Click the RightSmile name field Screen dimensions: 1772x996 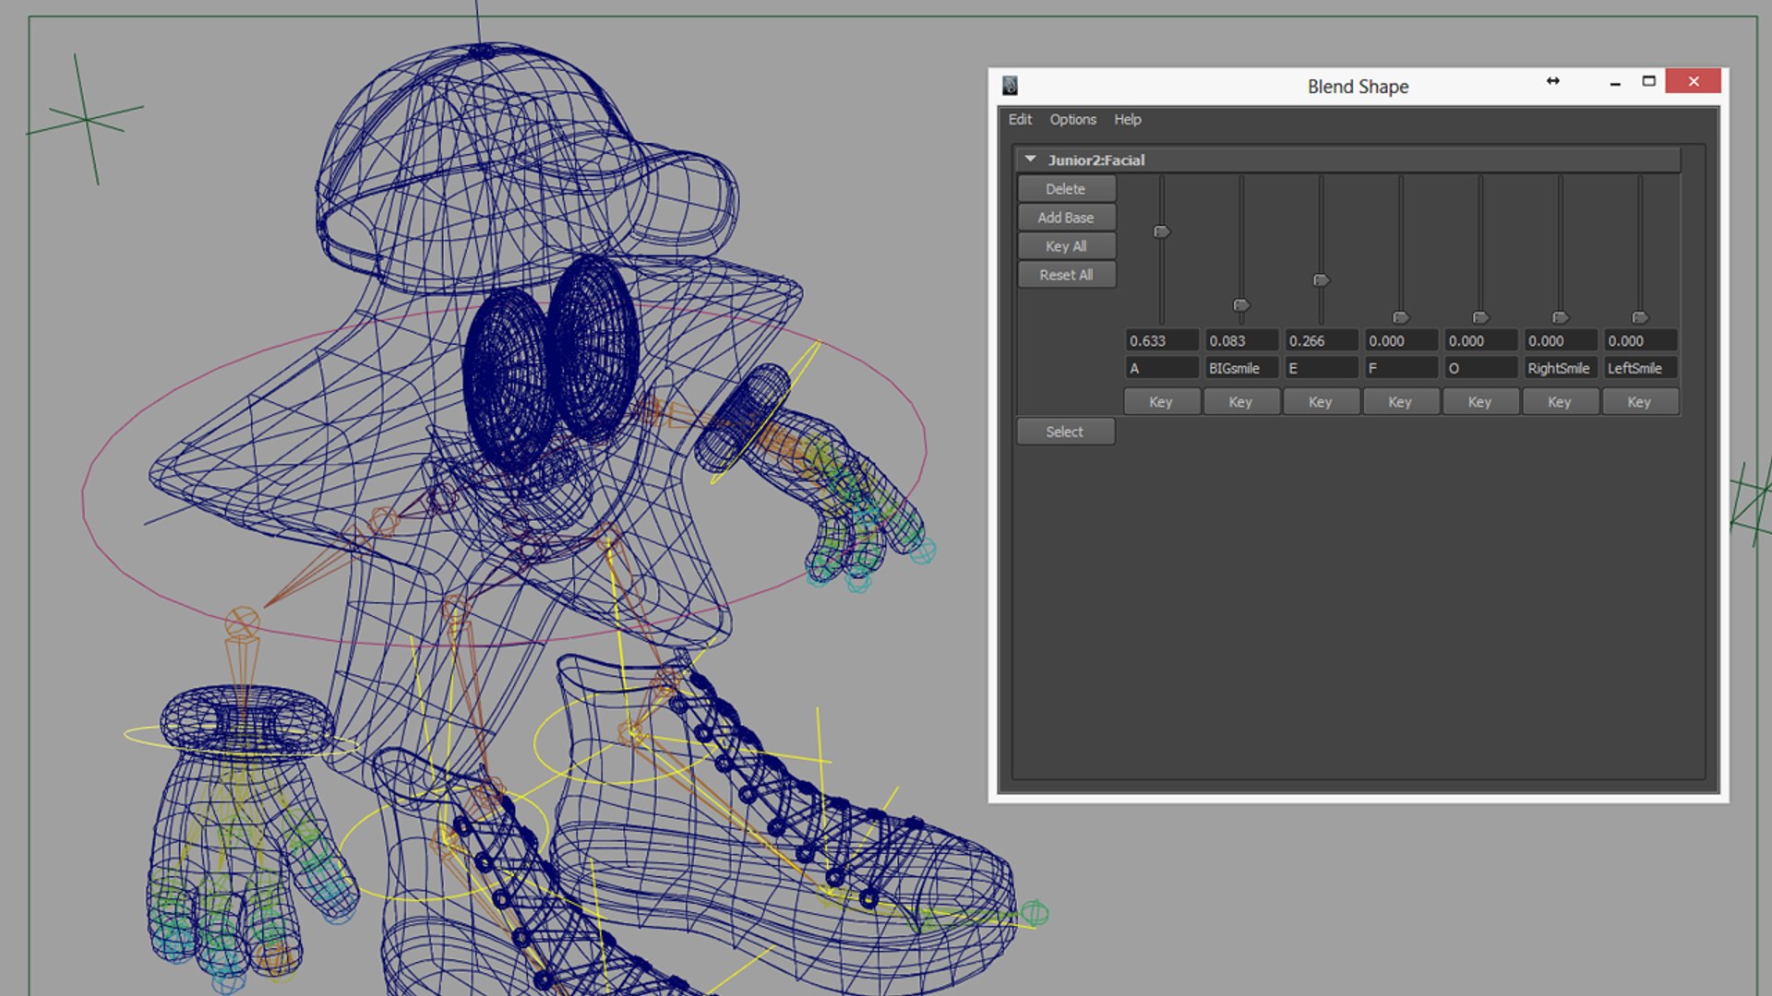click(1559, 368)
